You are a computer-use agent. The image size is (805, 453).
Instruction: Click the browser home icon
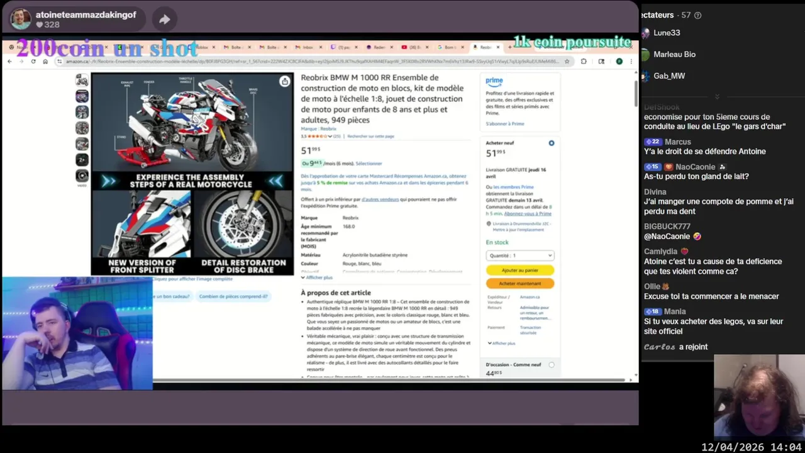coord(45,61)
